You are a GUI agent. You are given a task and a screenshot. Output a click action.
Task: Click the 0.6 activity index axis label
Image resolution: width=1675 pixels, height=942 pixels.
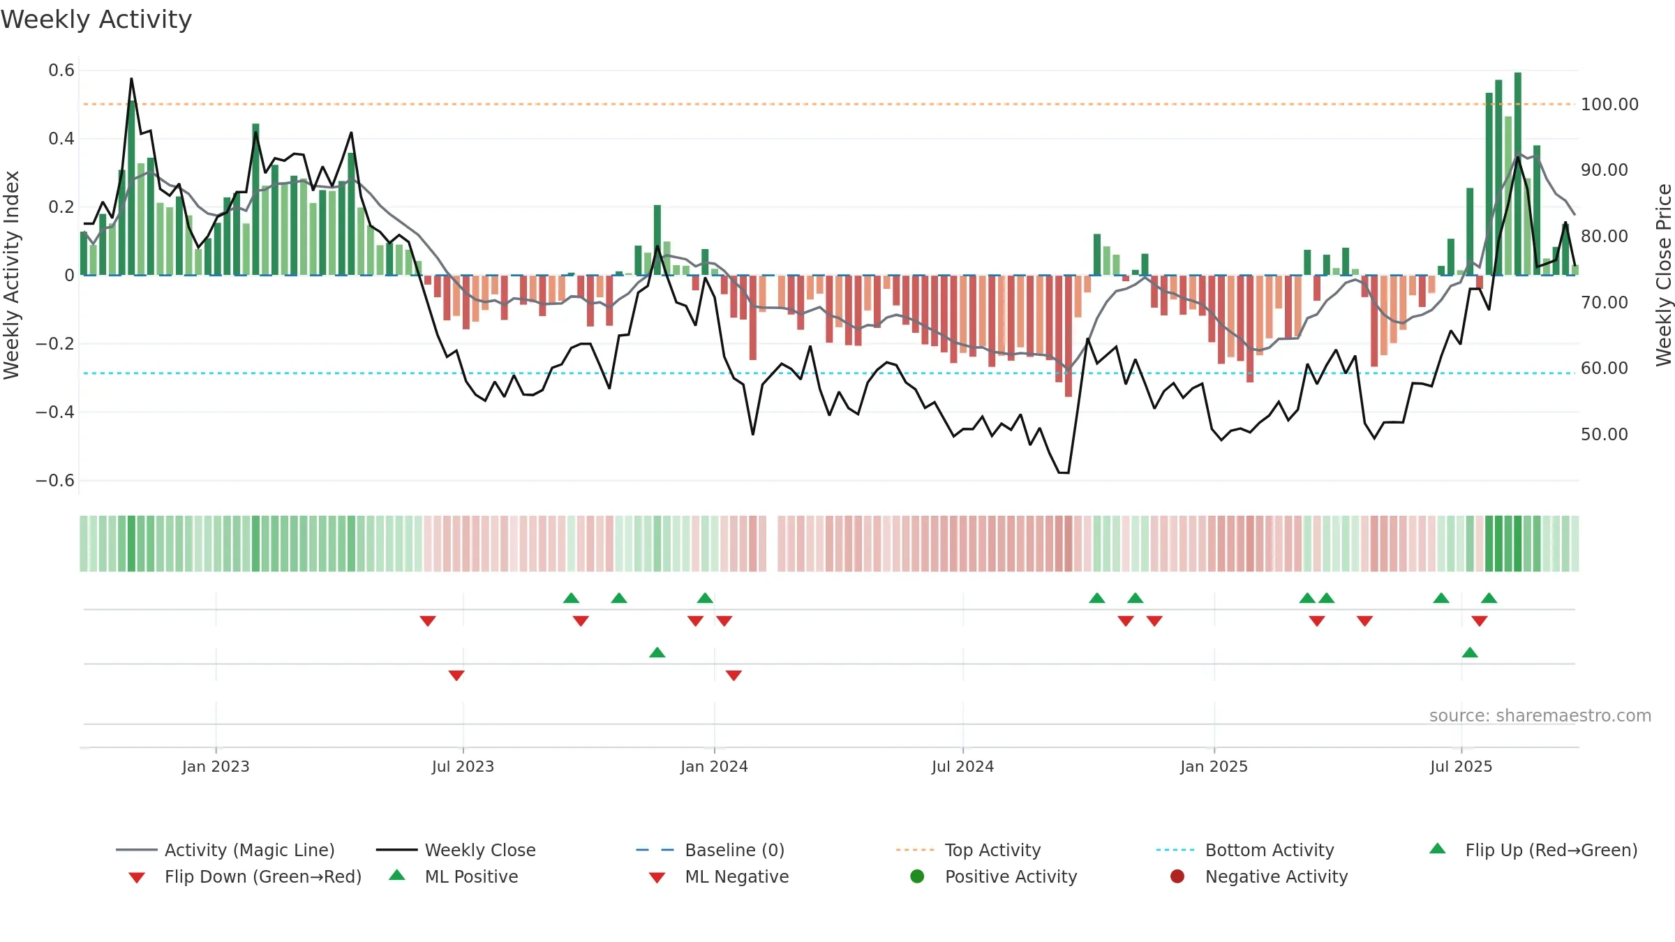coord(61,70)
